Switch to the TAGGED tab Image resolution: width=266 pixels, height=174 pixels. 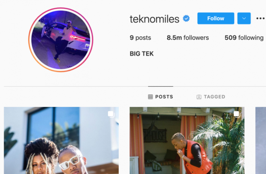point(211,97)
